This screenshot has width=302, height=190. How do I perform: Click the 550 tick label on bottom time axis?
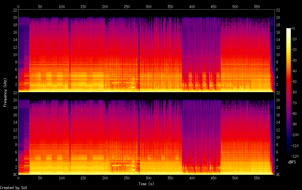click(257, 178)
